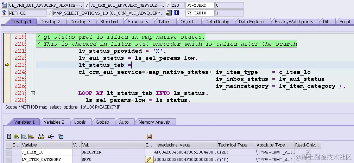Image resolution: width=354 pixels, height=163 pixels.
Task: Click the SY-SUBRC value 0 field
Action: tap(229, 5)
